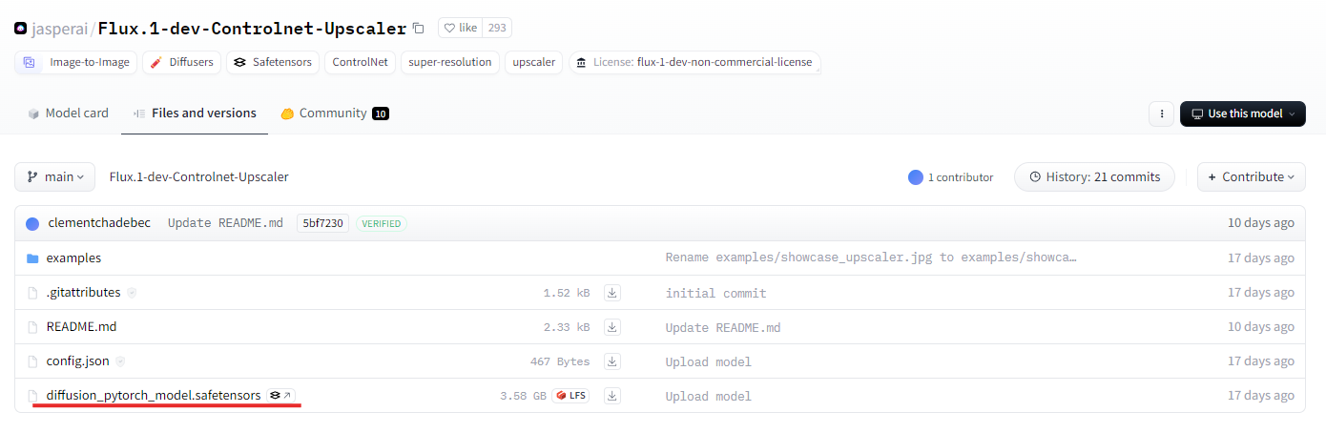Screen dimensions: 1326x433
Task: Click the contributor avatar circle
Action: point(916,177)
